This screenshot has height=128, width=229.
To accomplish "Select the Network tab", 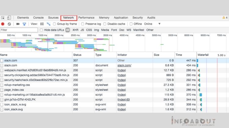I will click(68, 18).
